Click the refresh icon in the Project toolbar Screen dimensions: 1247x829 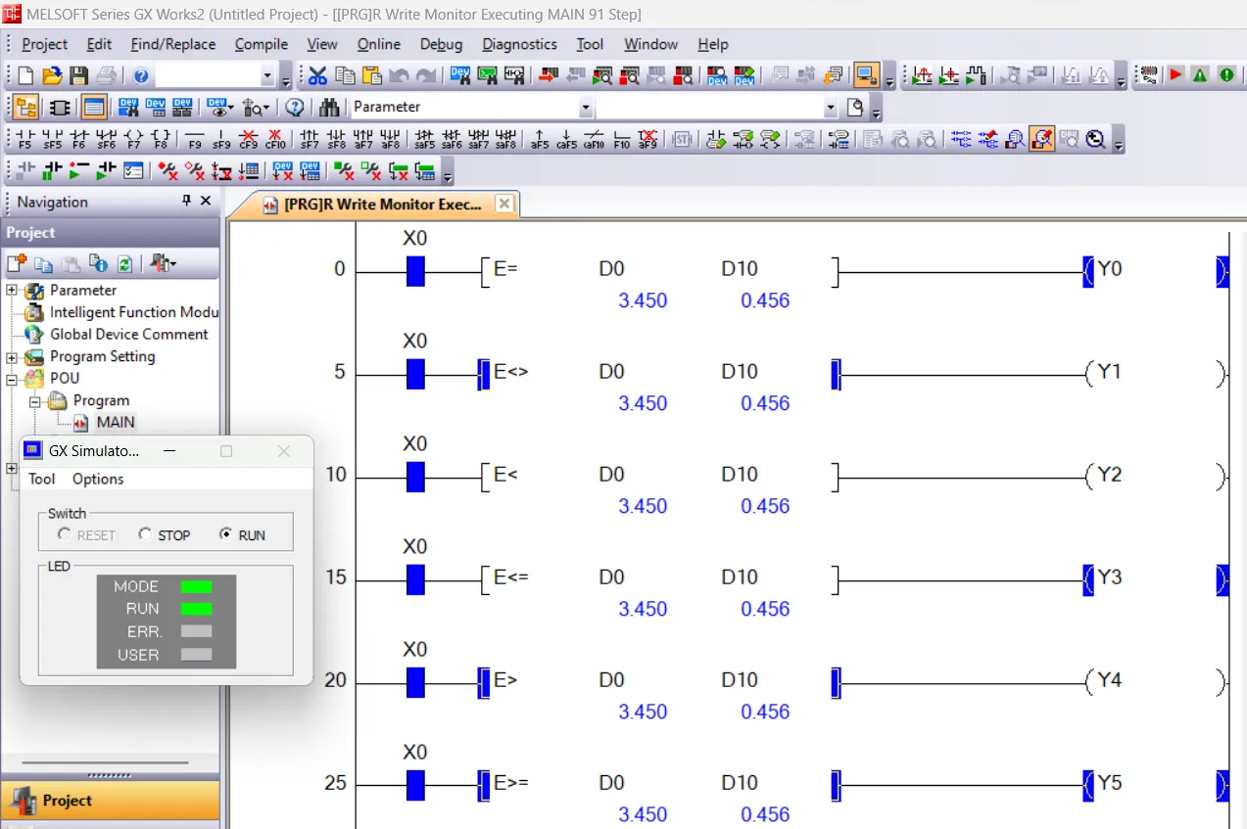pos(125,263)
